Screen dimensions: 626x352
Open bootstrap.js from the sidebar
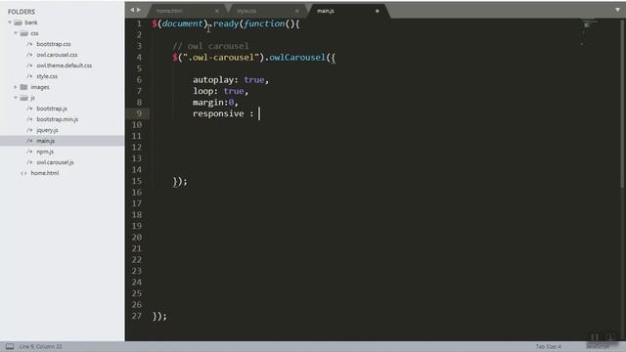(52, 109)
